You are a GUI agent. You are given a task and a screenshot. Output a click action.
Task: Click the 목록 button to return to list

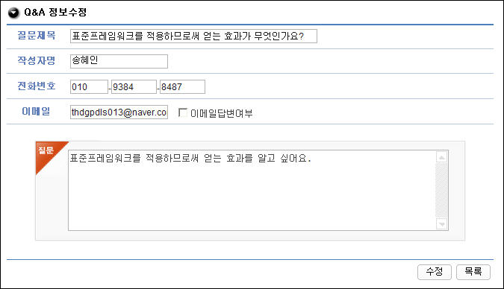click(473, 272)
